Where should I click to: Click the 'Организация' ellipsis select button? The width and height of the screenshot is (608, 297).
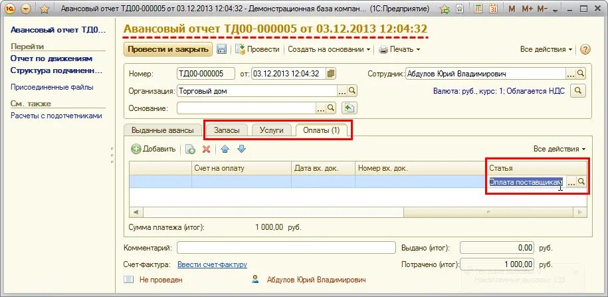click(342, 91)
